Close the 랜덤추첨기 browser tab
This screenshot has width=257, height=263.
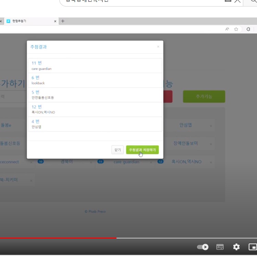(x=55, y=21)
